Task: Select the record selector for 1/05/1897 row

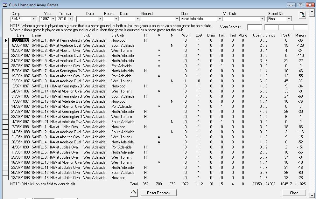Action: click(5, 40)
